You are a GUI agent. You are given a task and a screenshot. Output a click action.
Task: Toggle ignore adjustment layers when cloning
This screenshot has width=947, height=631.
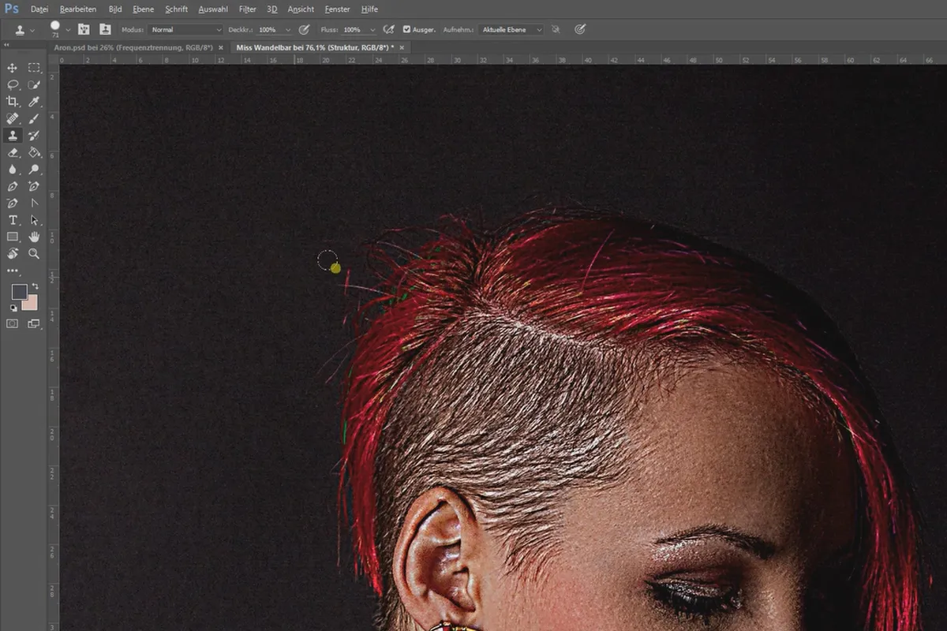click(555, 29)
